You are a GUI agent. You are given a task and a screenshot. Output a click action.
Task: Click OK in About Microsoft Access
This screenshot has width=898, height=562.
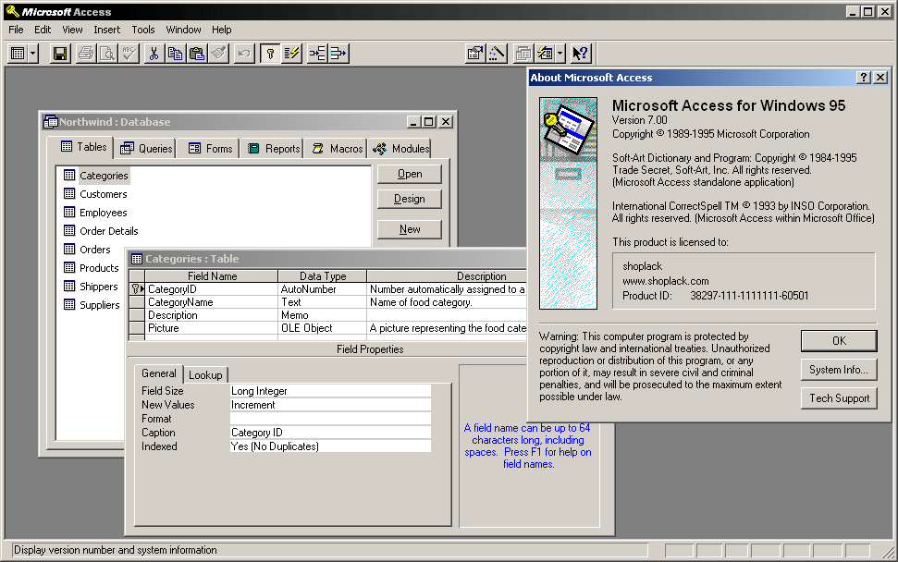(x=839, y=341)
